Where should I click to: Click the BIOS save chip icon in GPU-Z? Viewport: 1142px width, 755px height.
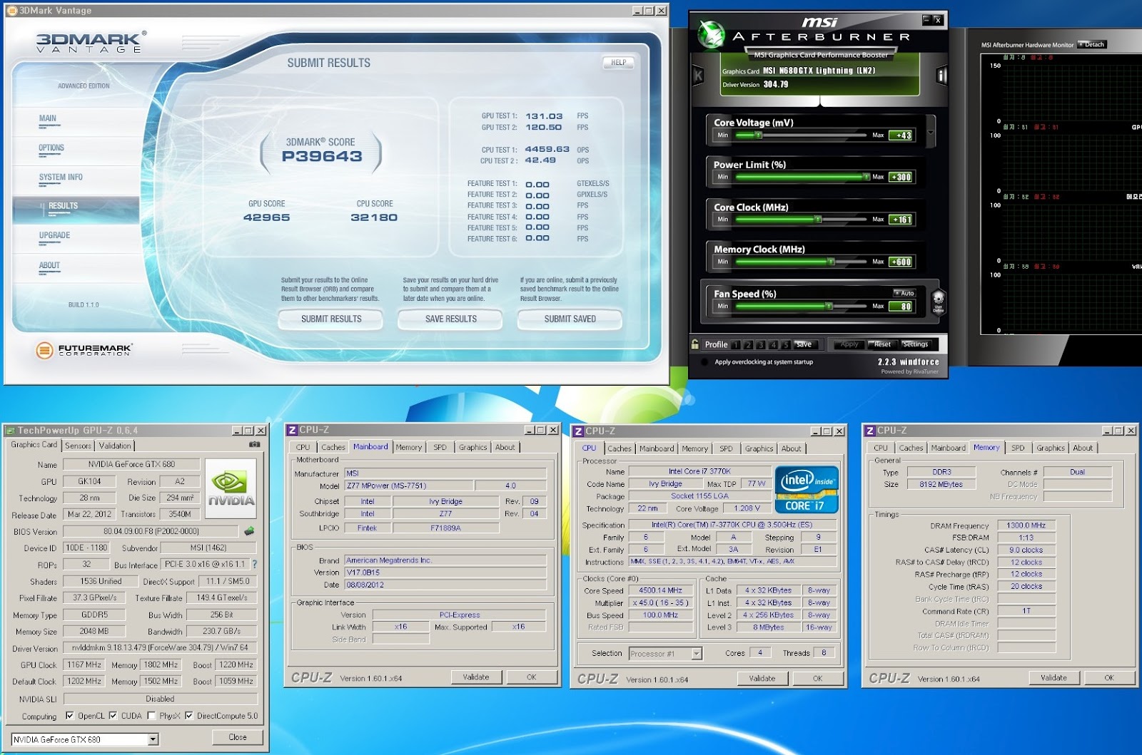(x=249, y=531)
